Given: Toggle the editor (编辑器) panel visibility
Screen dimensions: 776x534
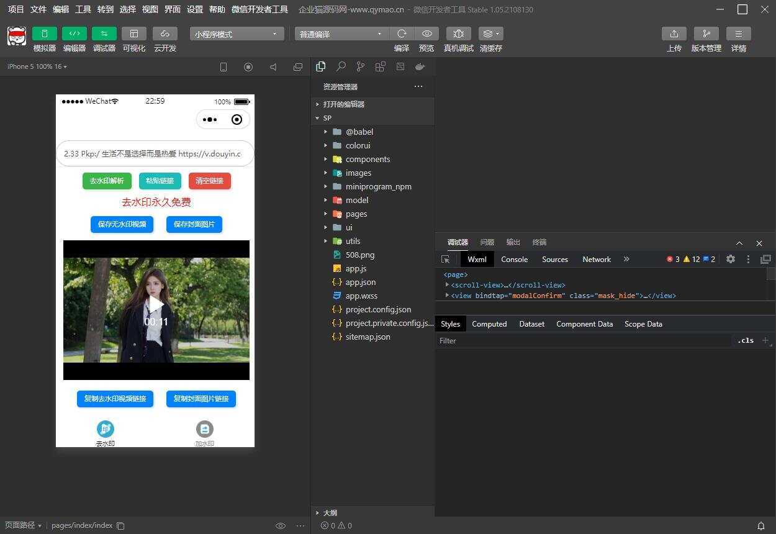Looking at the screenshot, I should pyautogui.click(x=74, y=34).
